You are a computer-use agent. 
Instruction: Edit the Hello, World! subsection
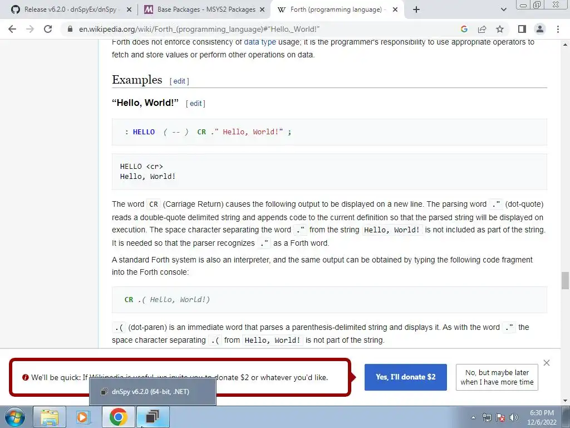pyautogui.click(x=195, y=103)
